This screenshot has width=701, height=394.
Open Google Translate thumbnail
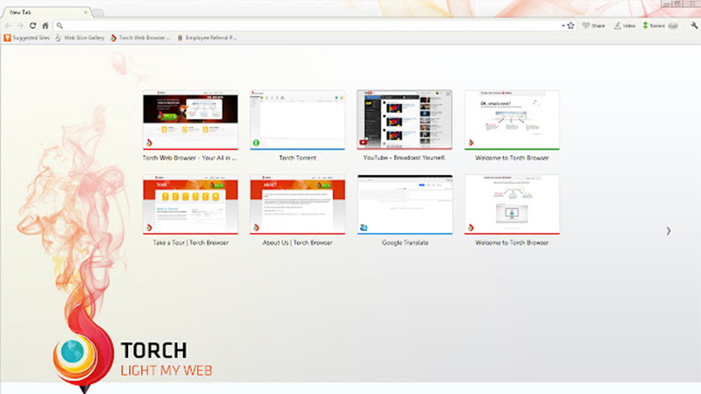tap(405, 205)
